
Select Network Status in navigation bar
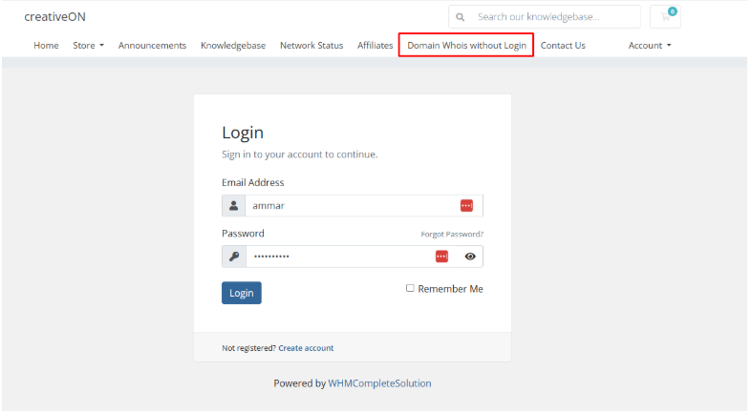(312, 46)
